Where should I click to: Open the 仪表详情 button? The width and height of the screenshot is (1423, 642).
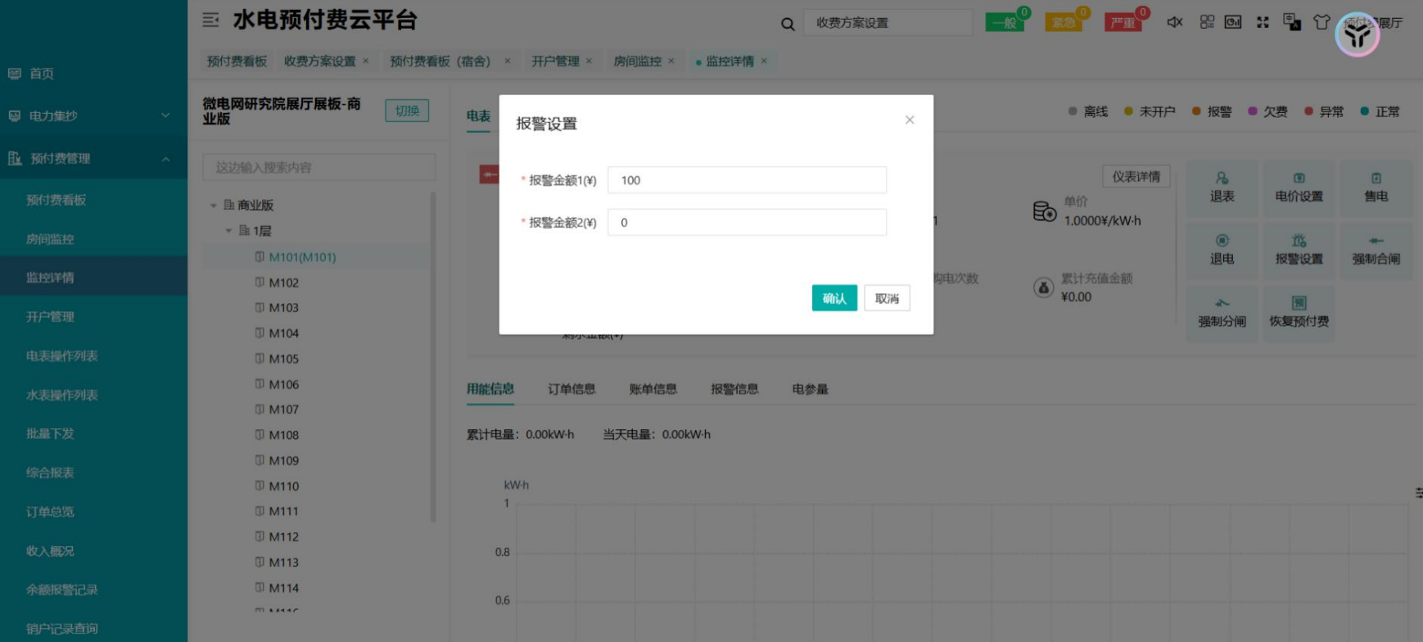[x=1136, y=176]
